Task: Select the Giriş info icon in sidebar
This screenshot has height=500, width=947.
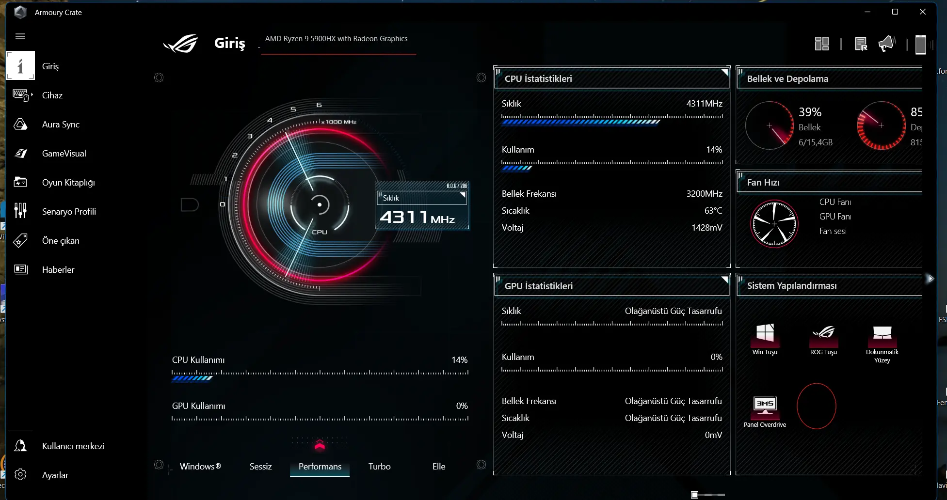Action: (x=20, y=65)
